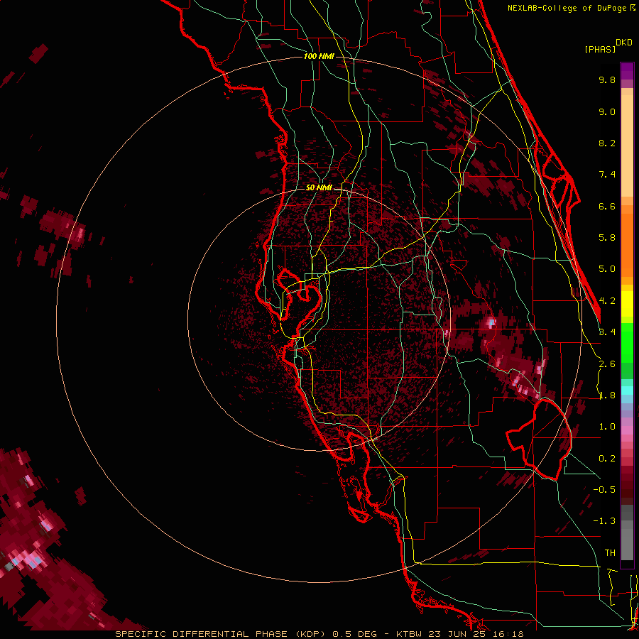Image resolution: width=639 pixels, height=639 pixels.
Task: Select the 2.6 scale label
Action: click(607, 364)
